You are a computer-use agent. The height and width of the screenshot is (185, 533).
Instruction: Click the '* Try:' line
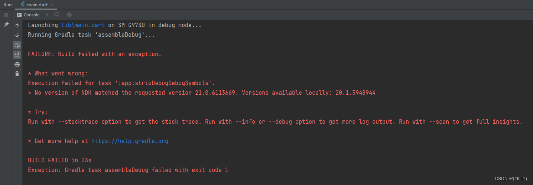(38, 112)
